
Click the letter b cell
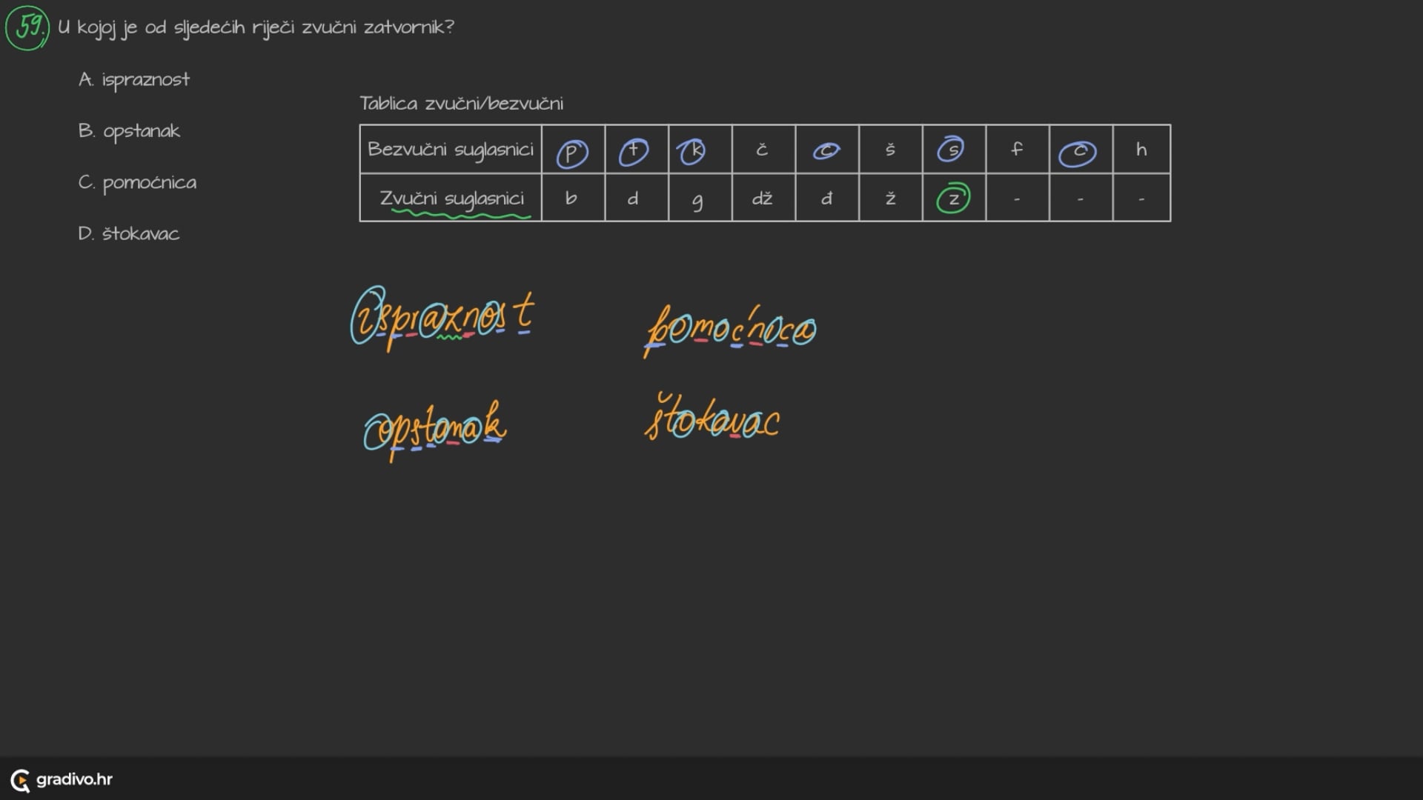click(x=573, y=198)
